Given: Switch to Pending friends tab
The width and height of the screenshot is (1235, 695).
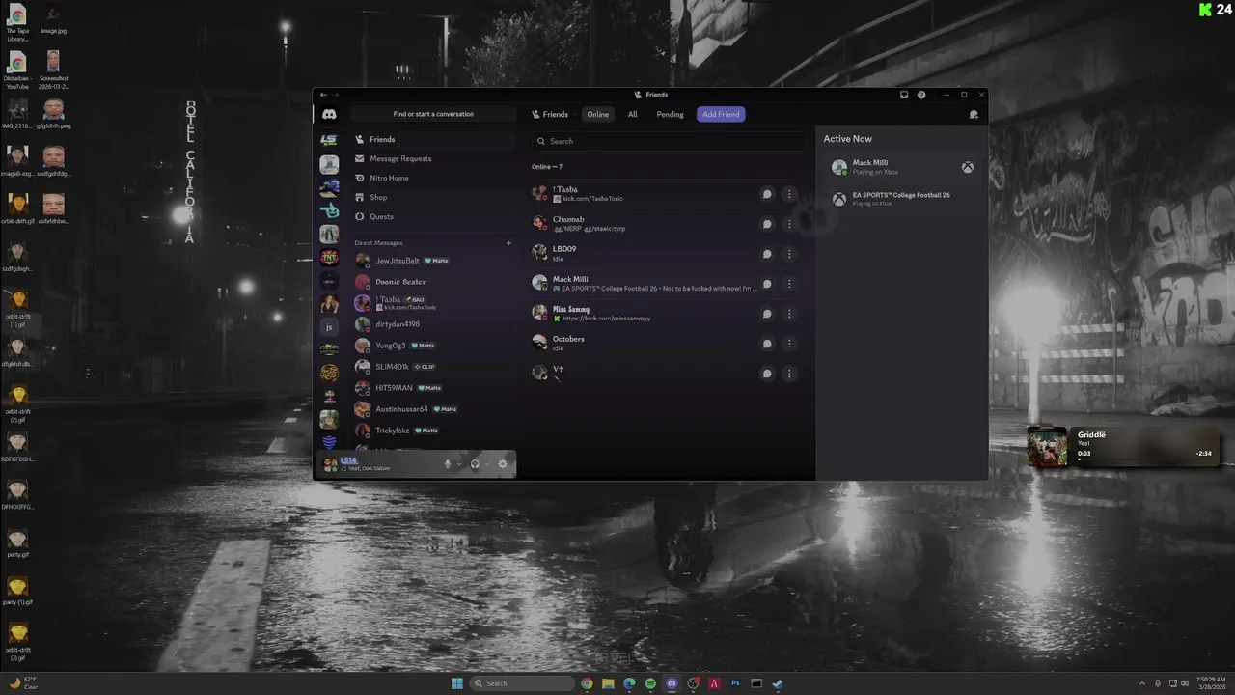Looking at the screenshot, I should (670, 114).
